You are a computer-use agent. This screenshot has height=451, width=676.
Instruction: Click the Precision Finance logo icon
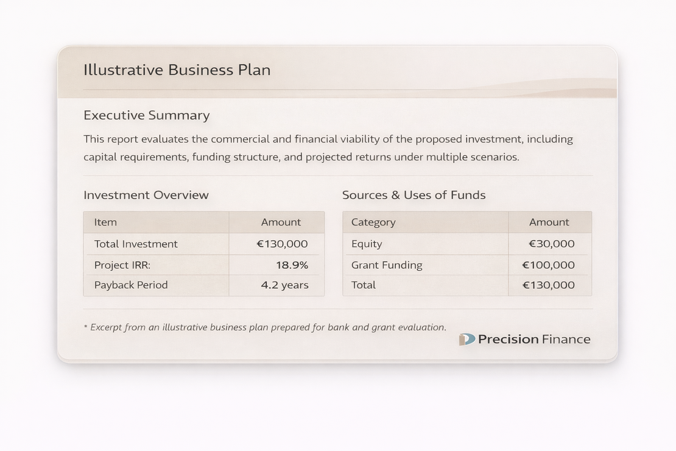coord(467,339)
